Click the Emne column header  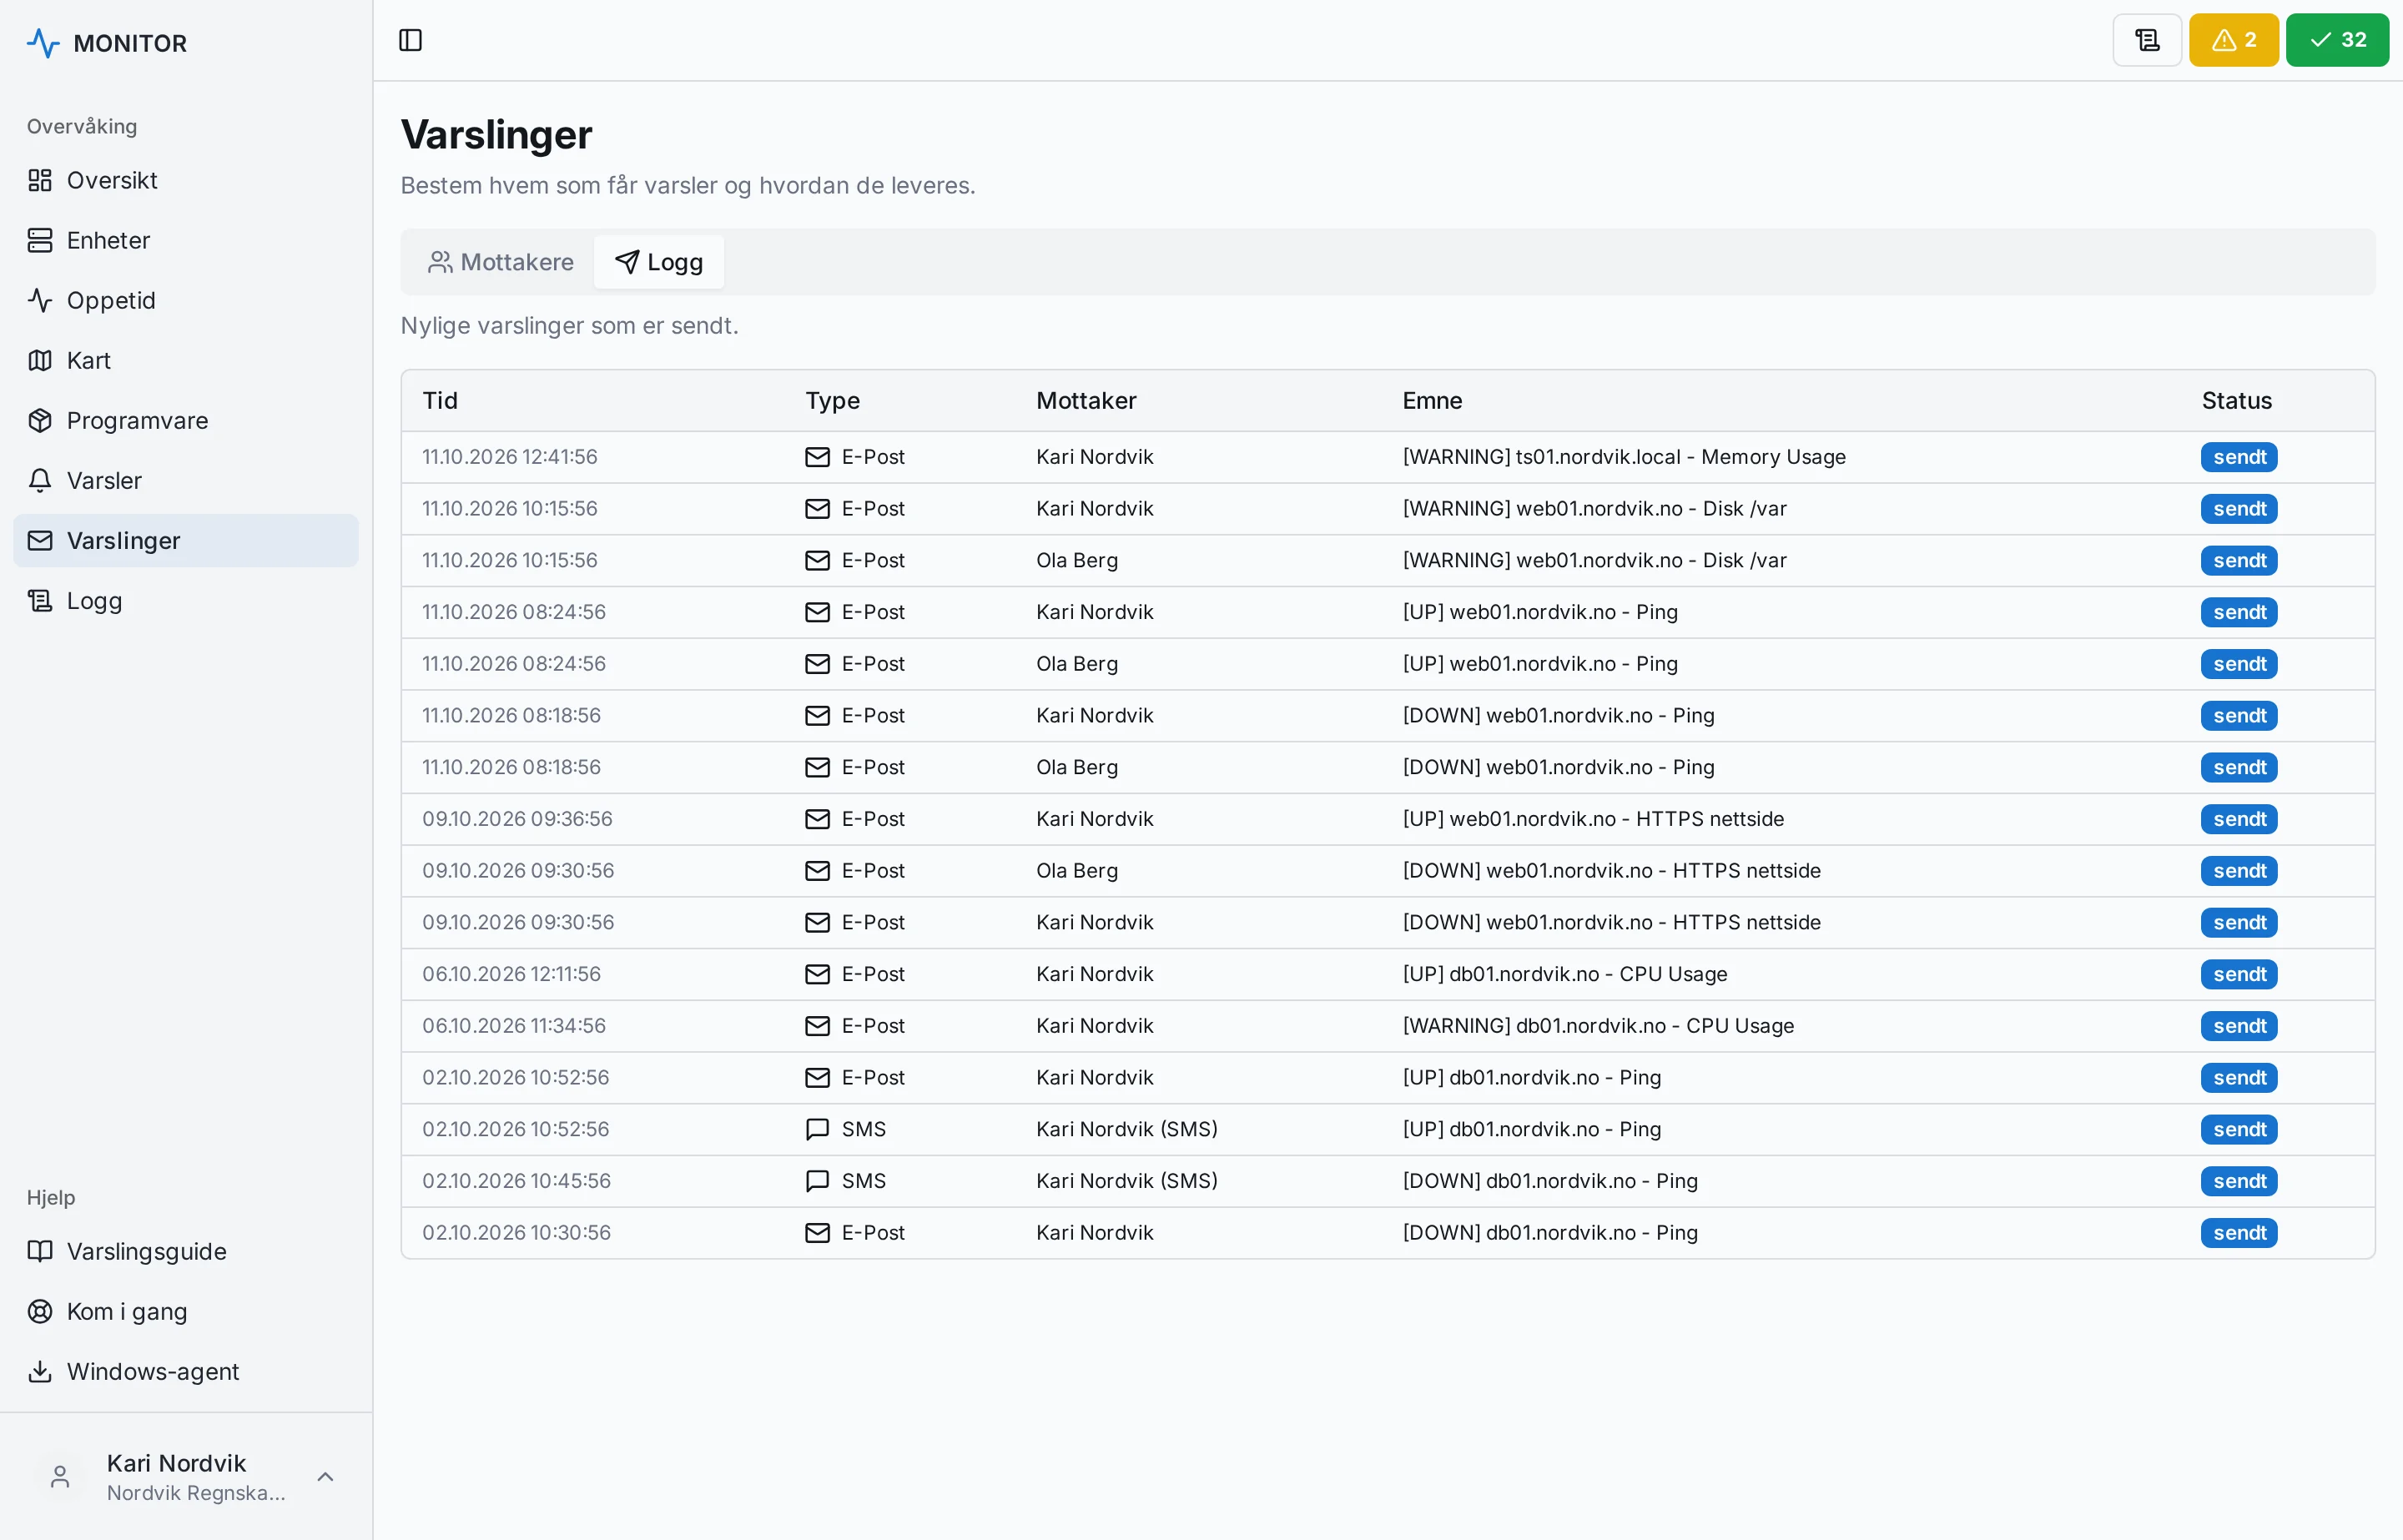1432,400
